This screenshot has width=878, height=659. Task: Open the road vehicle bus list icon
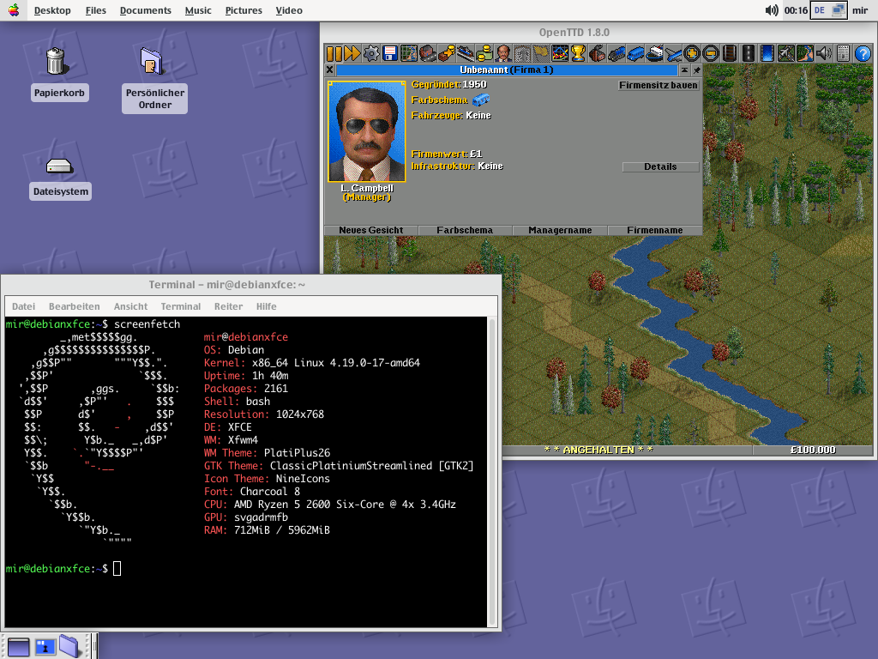635,54
